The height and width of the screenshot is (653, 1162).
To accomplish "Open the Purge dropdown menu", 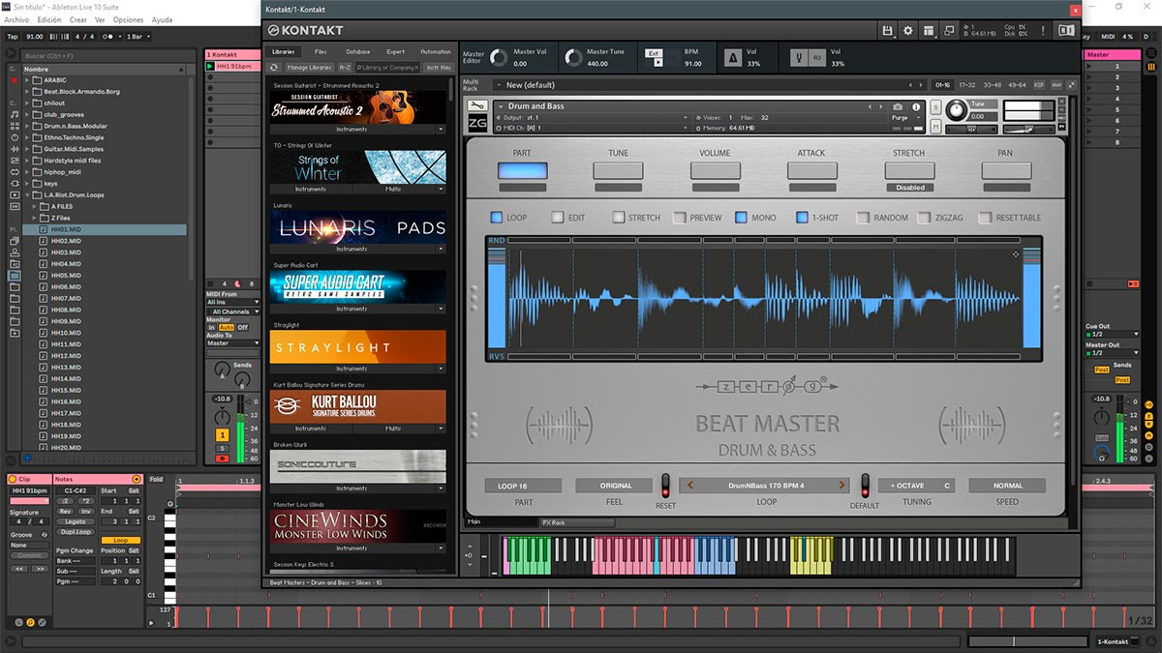I will pos(904,118).
